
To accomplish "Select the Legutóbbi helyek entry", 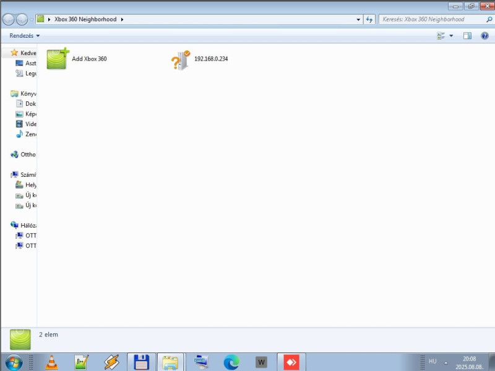I will tap(25, 73).
